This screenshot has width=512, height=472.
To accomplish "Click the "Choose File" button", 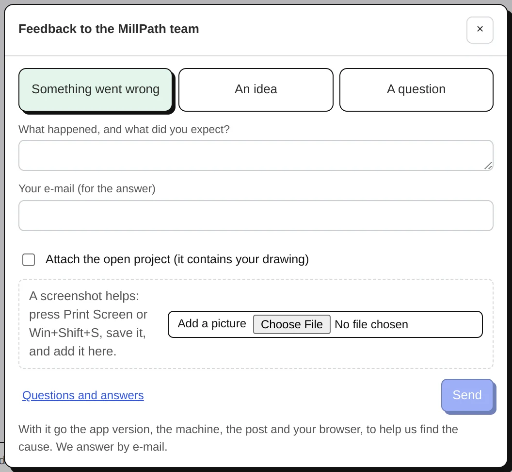I will tap(291, 324).
